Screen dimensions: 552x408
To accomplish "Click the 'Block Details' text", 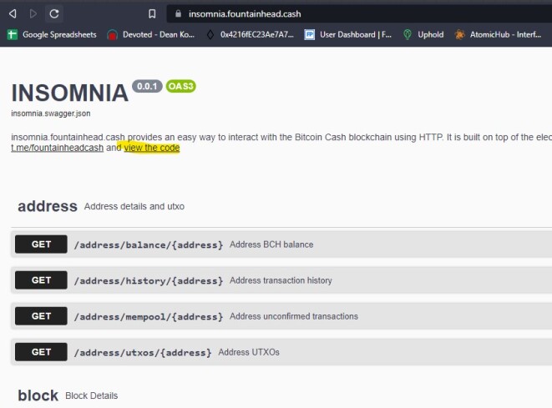I will coord(92,395).
